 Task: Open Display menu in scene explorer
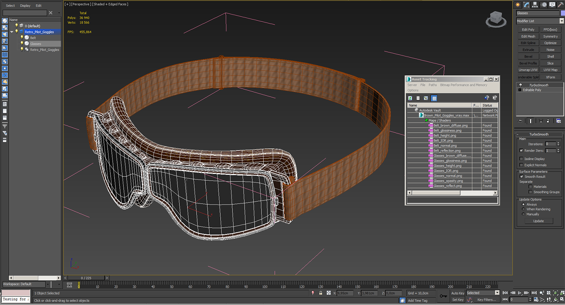click(25, 6)
